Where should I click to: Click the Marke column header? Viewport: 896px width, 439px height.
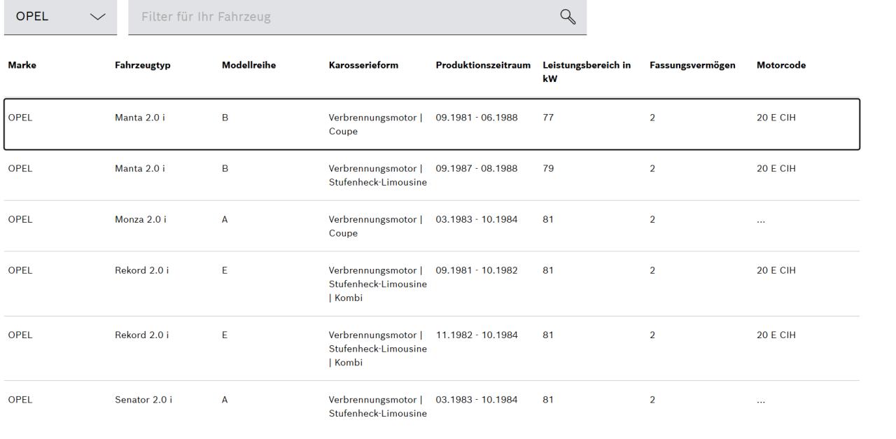(22, 65)
